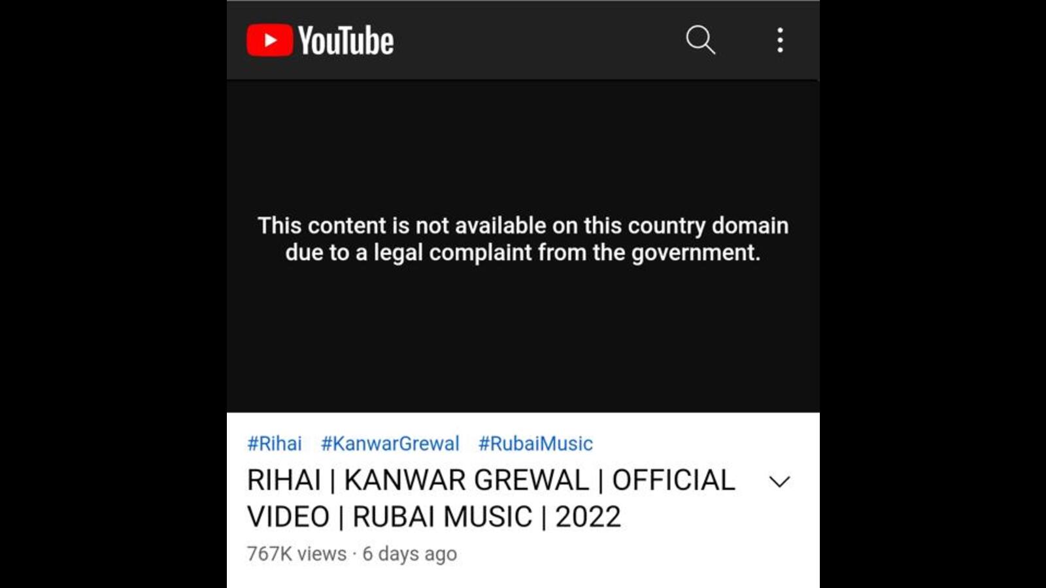The height and width of the screenshot is (588, 1046).
Task: Click the 'content is not available' message line
Action: point(523,225)
